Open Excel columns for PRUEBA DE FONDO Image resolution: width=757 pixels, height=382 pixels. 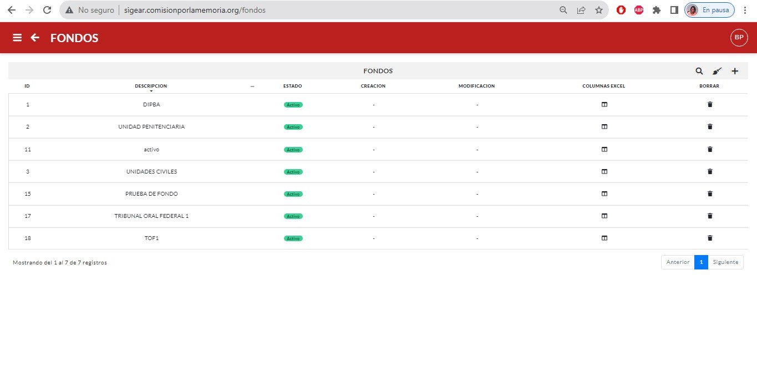click(604, 193)
